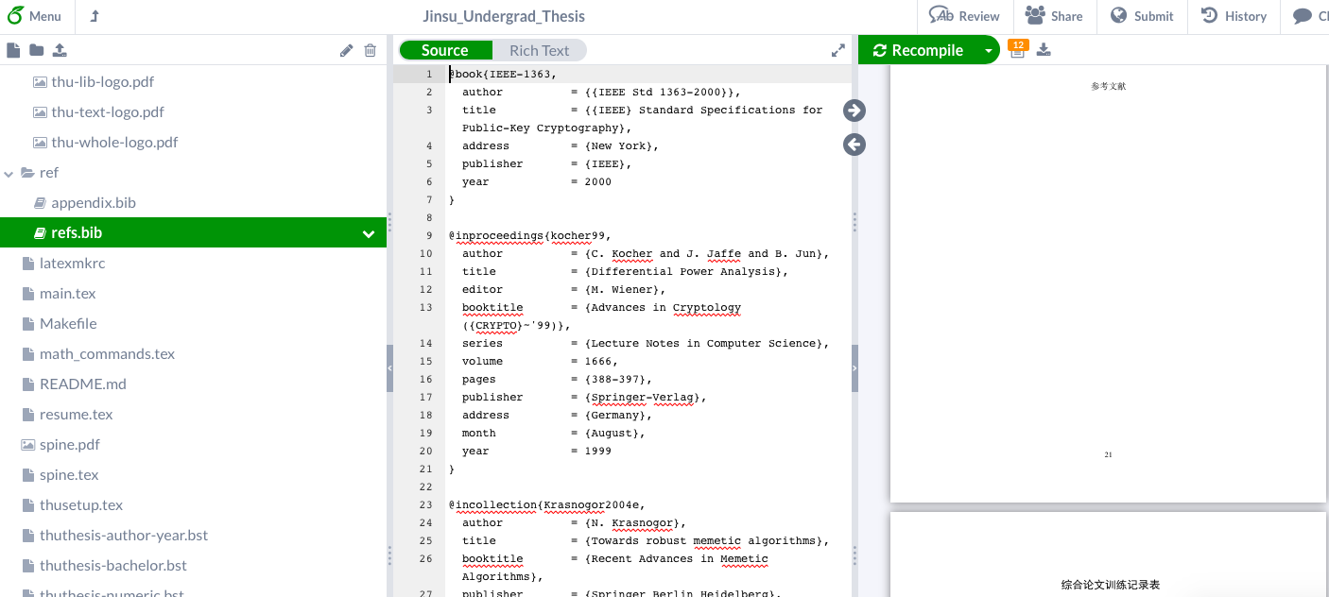Open resume.tex file

[x=76, y=415]
